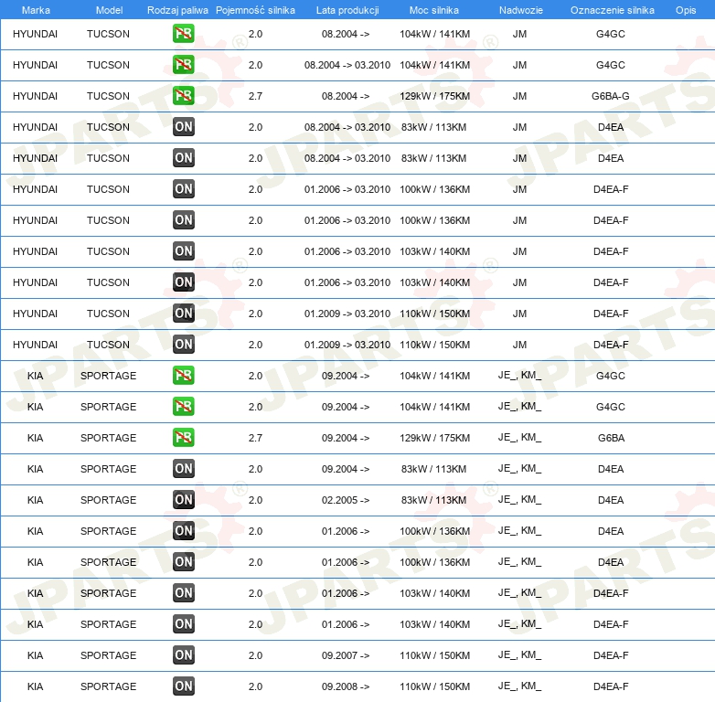
Task: Click 110kW / 150KM in the 09.2007 row
Action: tap(434, 655)
